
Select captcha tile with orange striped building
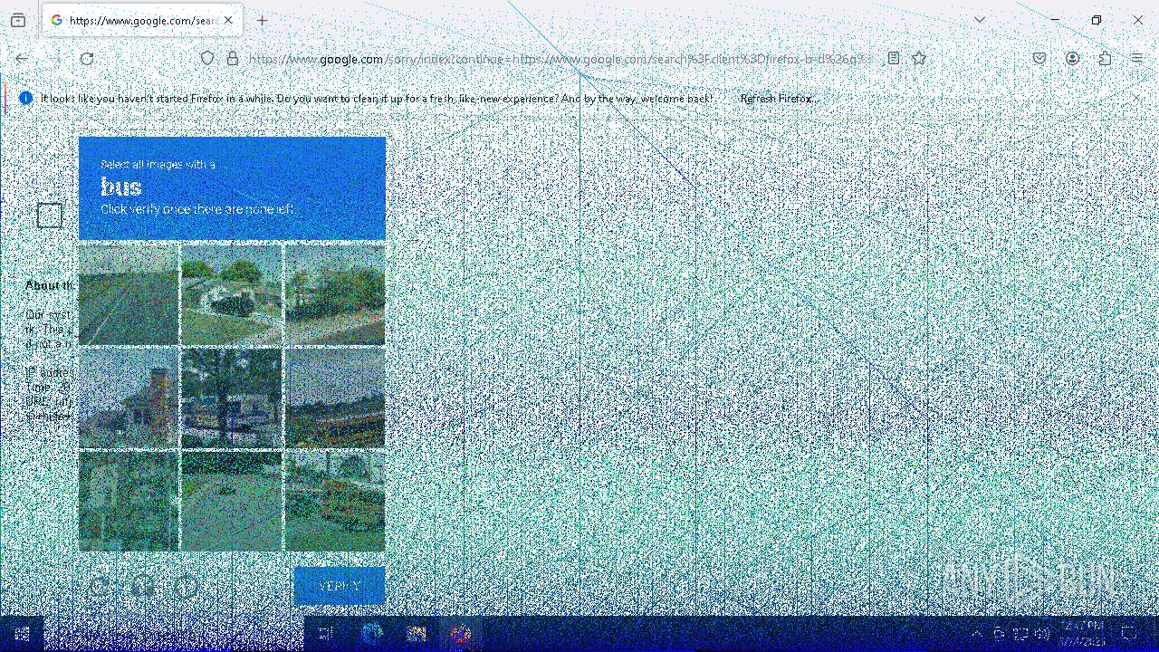click(x=129, y=398)
